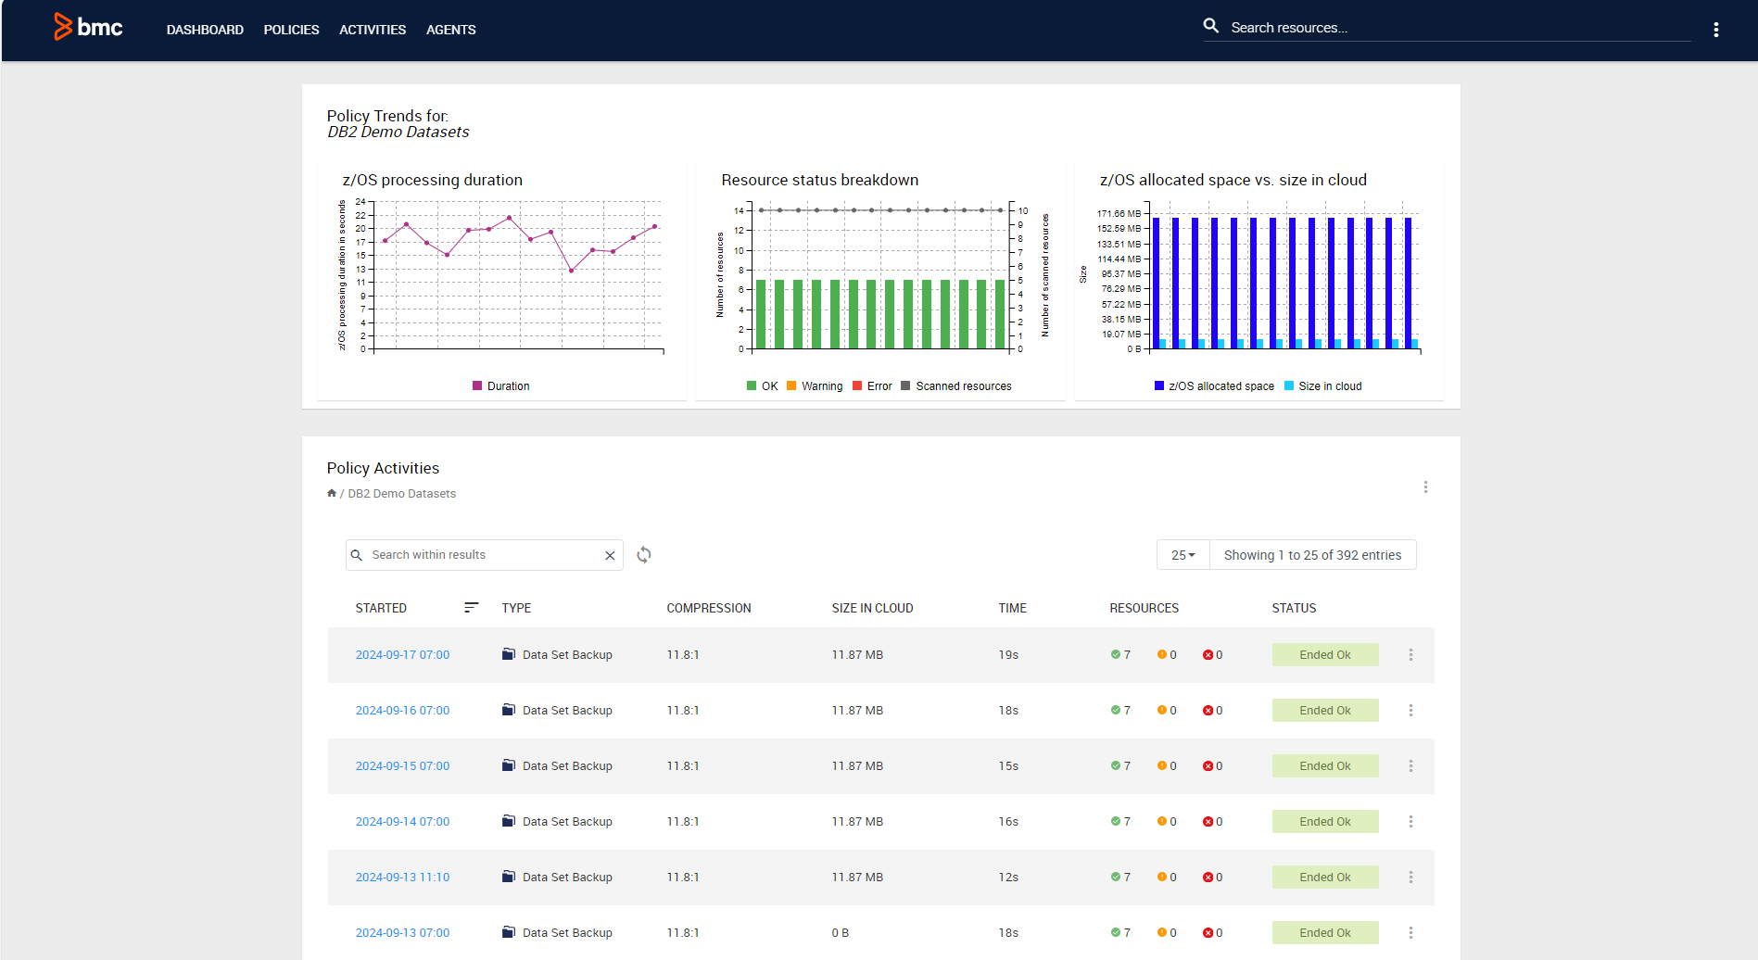
Task: Click the BMC logo
Action: coord(88,28)
